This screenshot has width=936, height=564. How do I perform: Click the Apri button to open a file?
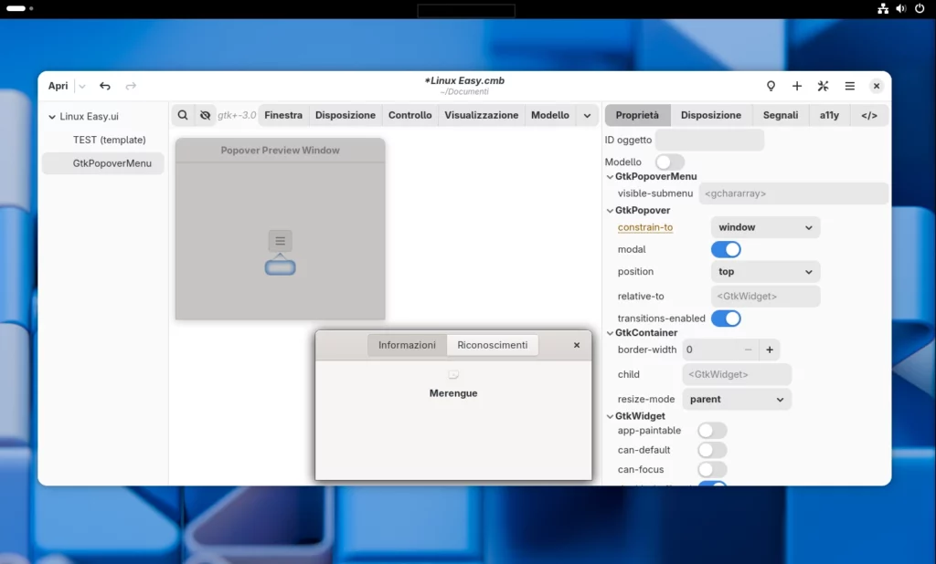pyautogui.click(x=57, y=85)
